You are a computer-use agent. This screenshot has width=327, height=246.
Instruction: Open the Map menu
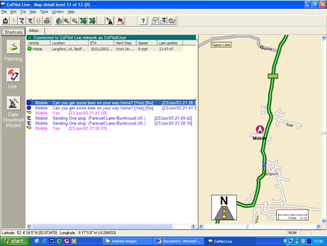(33, 11)
